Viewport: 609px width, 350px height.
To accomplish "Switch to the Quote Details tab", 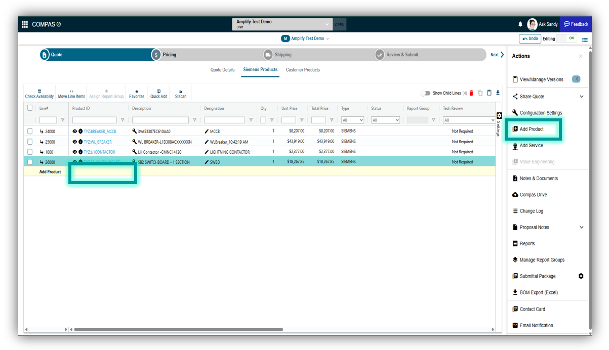I will click(x=223, y=70).
